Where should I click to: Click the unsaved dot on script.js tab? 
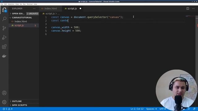[80, 9]
